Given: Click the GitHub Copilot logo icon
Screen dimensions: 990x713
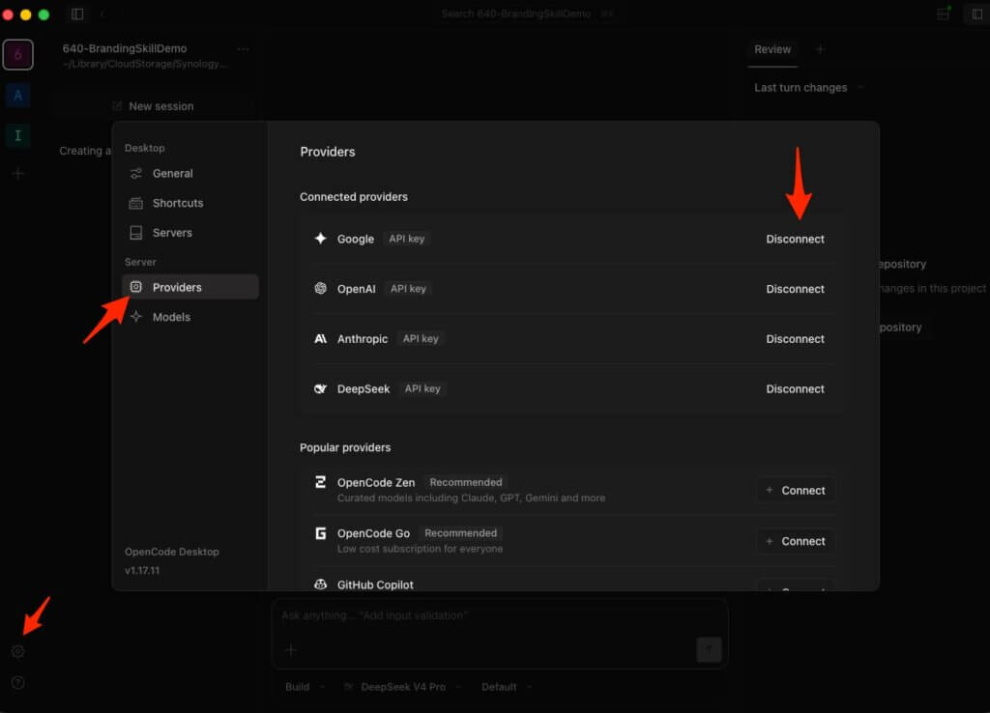Looking at the screenshot, I should click(321, 585).
